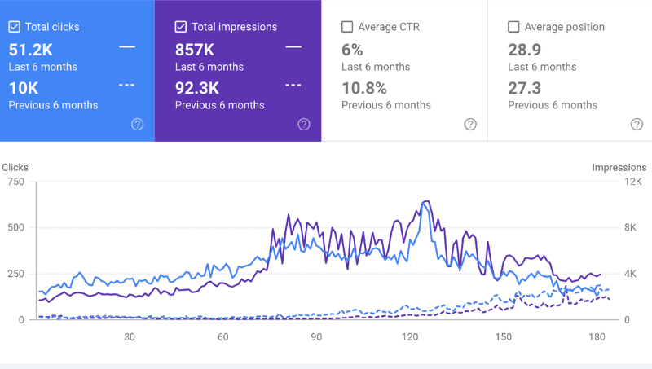This screenshot has height=369, width=652.
Task: Enable the Average CTR checkbox
Action: tap(347, 27)
